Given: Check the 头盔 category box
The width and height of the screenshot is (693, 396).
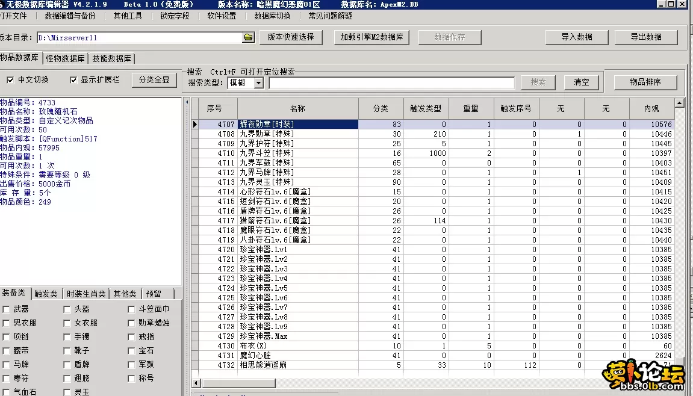Looking at the screenshot, I should 67,309.
